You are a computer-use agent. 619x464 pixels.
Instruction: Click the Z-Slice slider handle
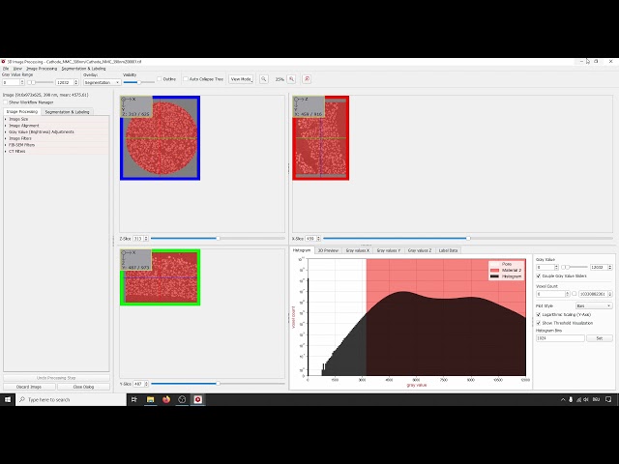(218, 239)
